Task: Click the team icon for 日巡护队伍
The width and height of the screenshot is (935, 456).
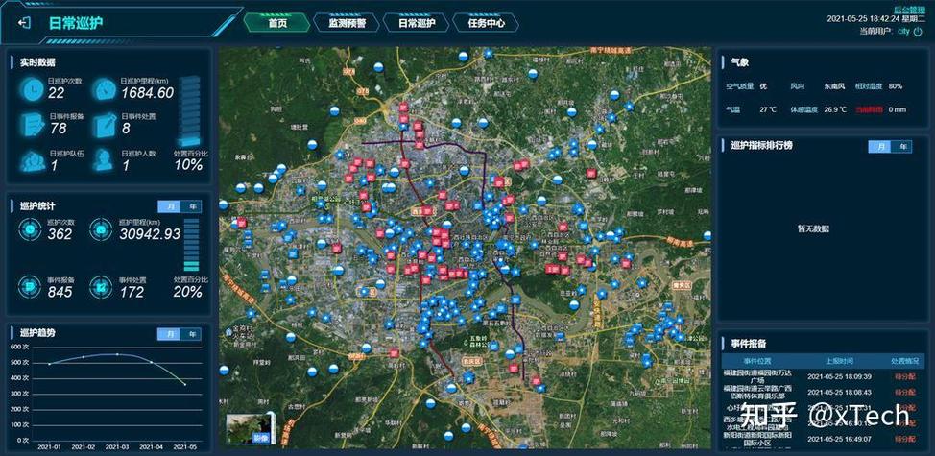Action: (34, 160)
